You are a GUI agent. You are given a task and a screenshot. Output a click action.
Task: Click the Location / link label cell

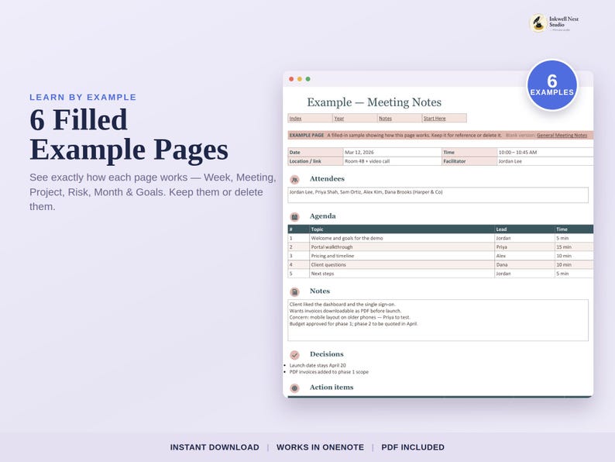click(316, 161)
